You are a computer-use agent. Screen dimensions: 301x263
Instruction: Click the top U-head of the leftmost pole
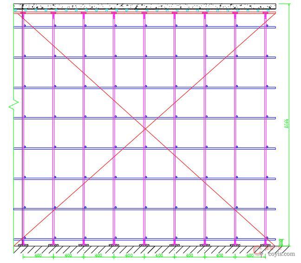(23, 13)
